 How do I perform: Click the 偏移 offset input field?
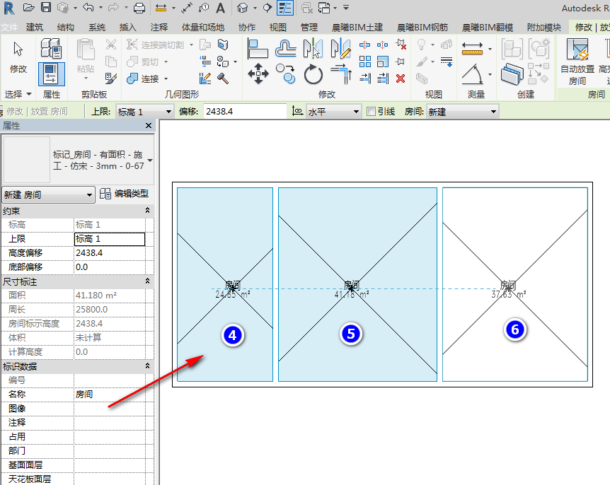click(x=245, y=112)
